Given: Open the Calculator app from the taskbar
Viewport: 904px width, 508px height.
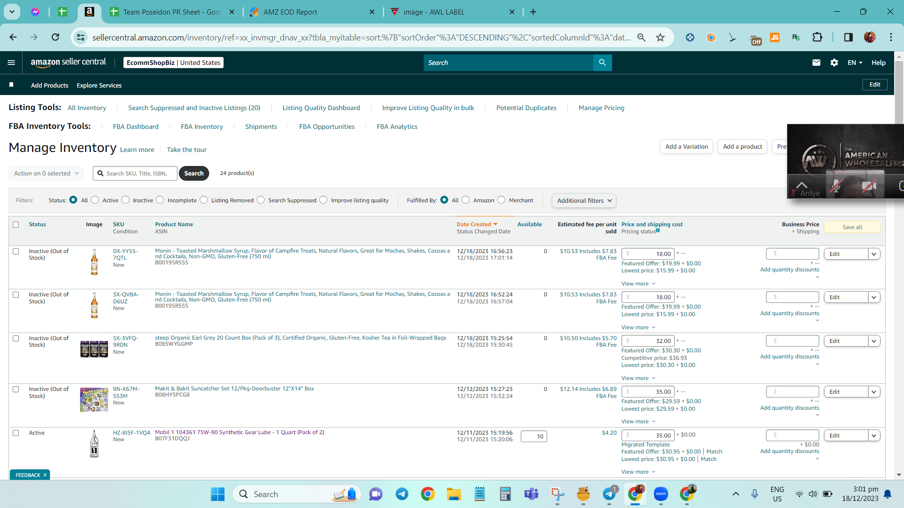Looking at the screenshot, I should tap(505, 494).
